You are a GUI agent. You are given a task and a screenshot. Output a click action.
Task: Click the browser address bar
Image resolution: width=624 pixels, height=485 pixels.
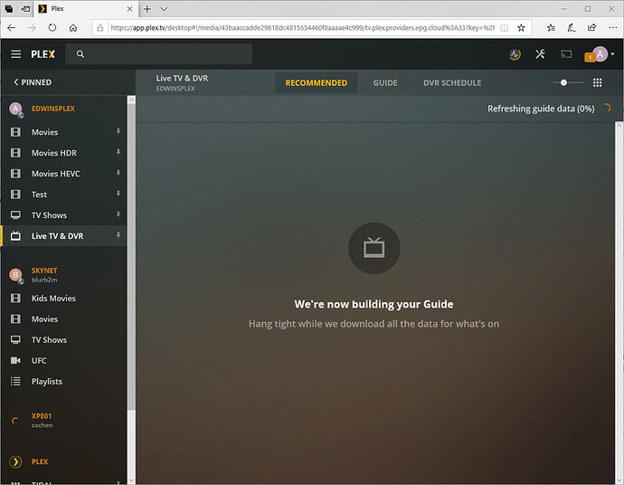pyautogui.click(x=302, y=27)
